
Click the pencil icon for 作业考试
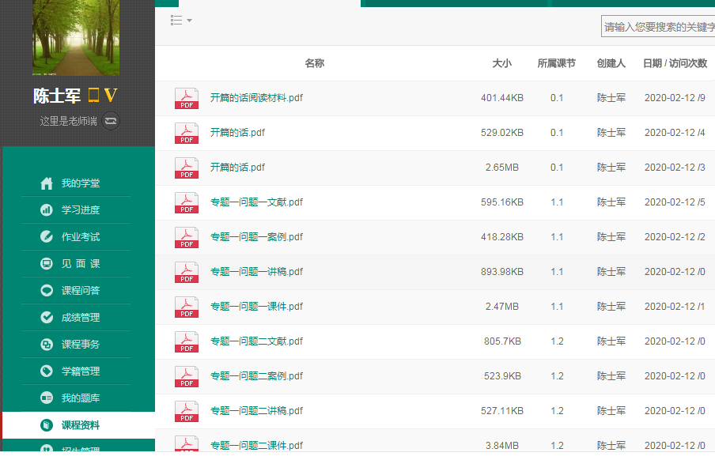47,237
